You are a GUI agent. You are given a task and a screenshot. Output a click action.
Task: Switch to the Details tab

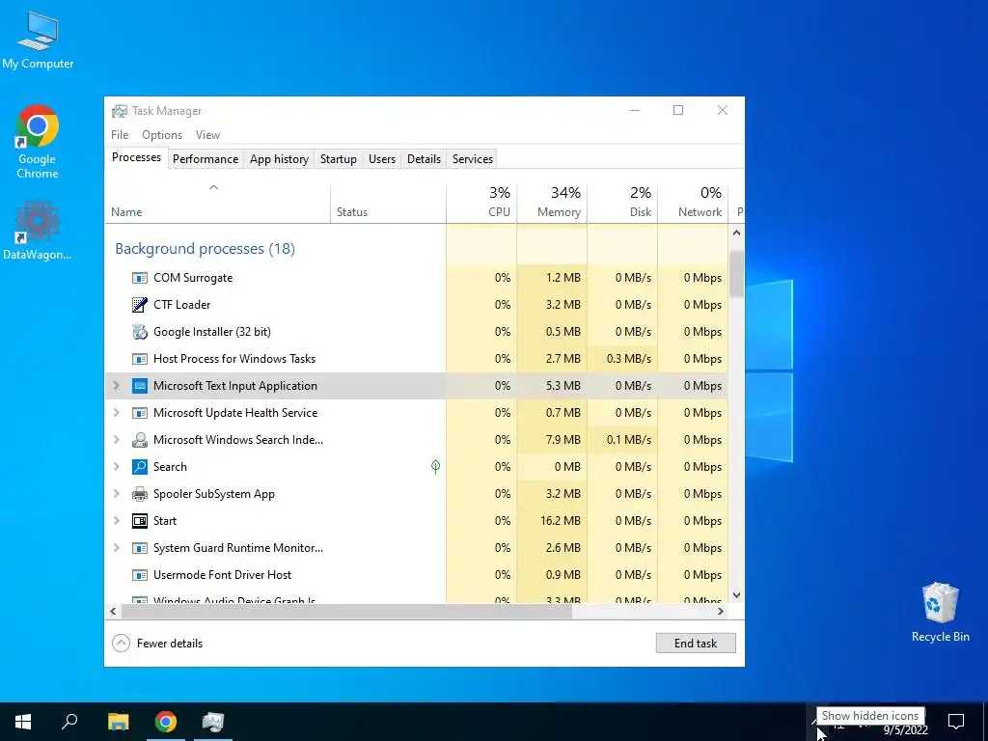(x=425, y=159)
